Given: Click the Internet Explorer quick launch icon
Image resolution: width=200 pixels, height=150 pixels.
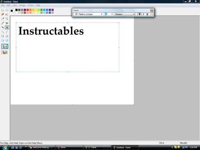Looking at the screenshot, I should tap(21, 147).
